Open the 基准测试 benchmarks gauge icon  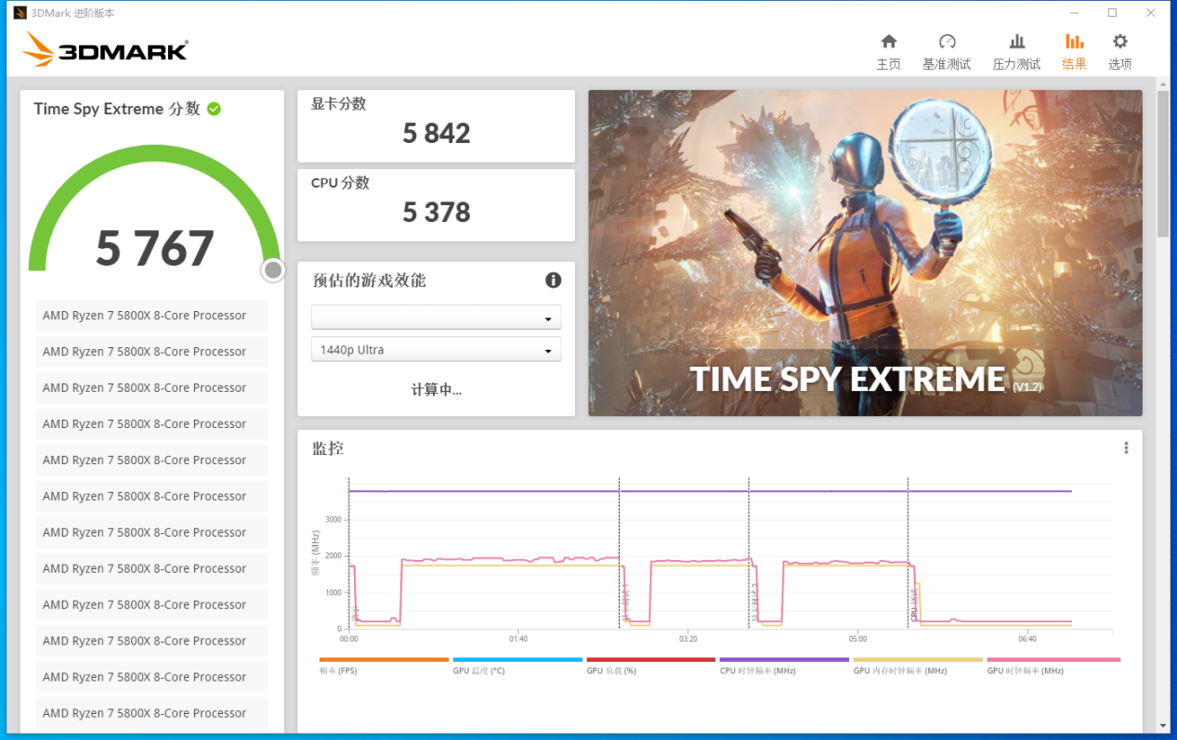pyautogui.click(x=947, y=42)
